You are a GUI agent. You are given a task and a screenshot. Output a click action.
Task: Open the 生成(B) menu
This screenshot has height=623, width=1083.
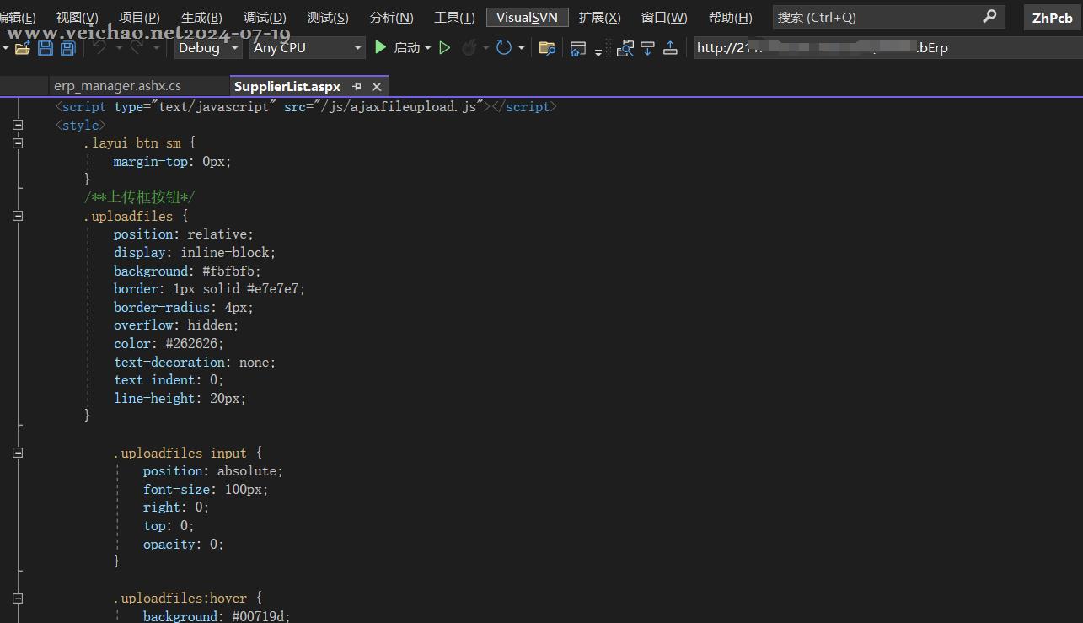coord(201,17)
